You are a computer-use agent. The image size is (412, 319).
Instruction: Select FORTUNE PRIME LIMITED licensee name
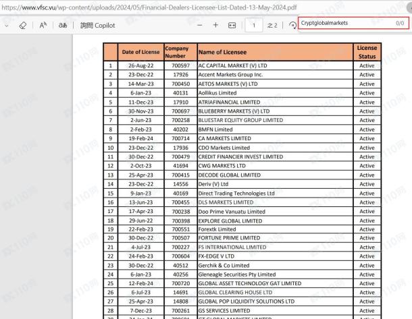pos(230,238)
